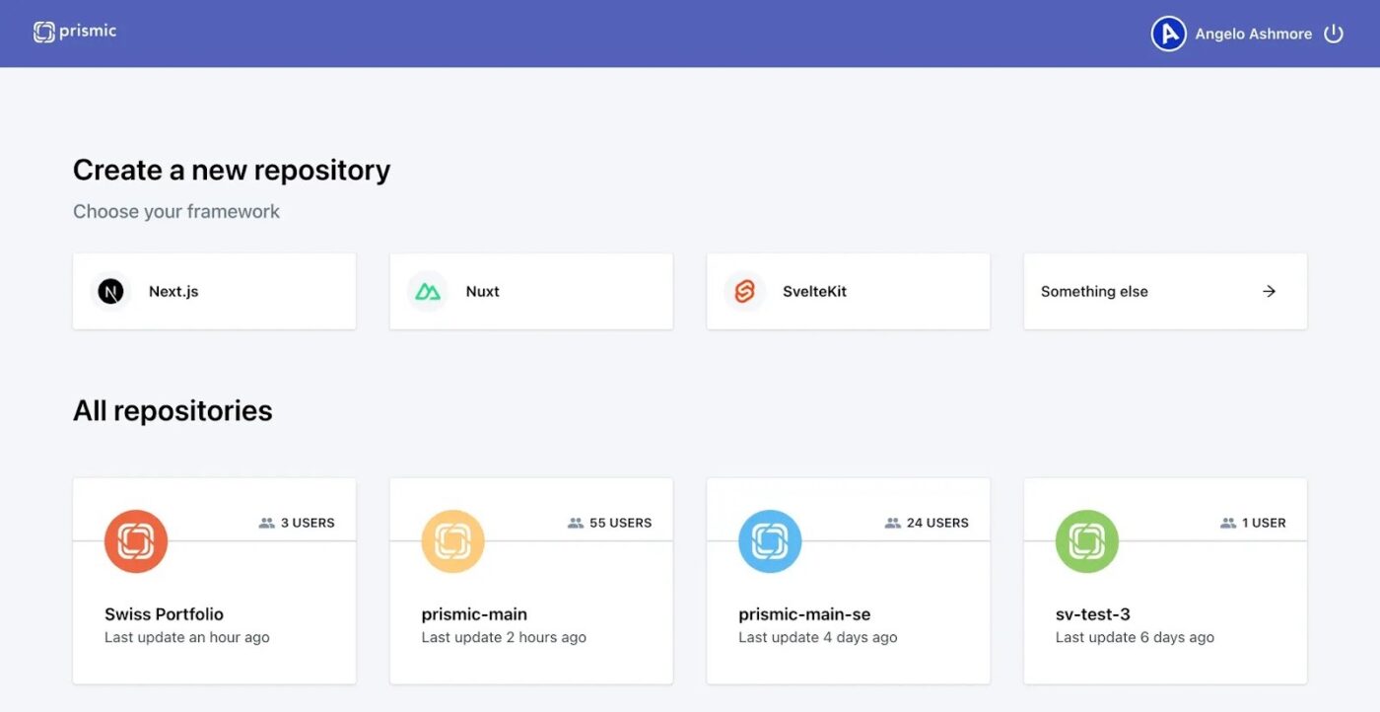Open the sv-test-3 repository card
Viewport: 1380px width, 712px height.
point(1165,579)
